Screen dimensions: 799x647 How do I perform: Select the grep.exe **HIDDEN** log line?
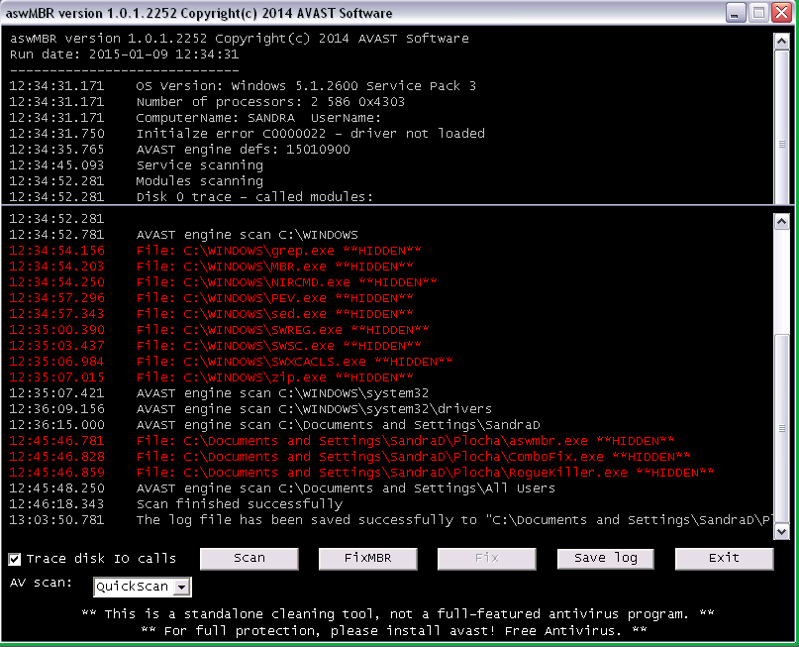215,251
